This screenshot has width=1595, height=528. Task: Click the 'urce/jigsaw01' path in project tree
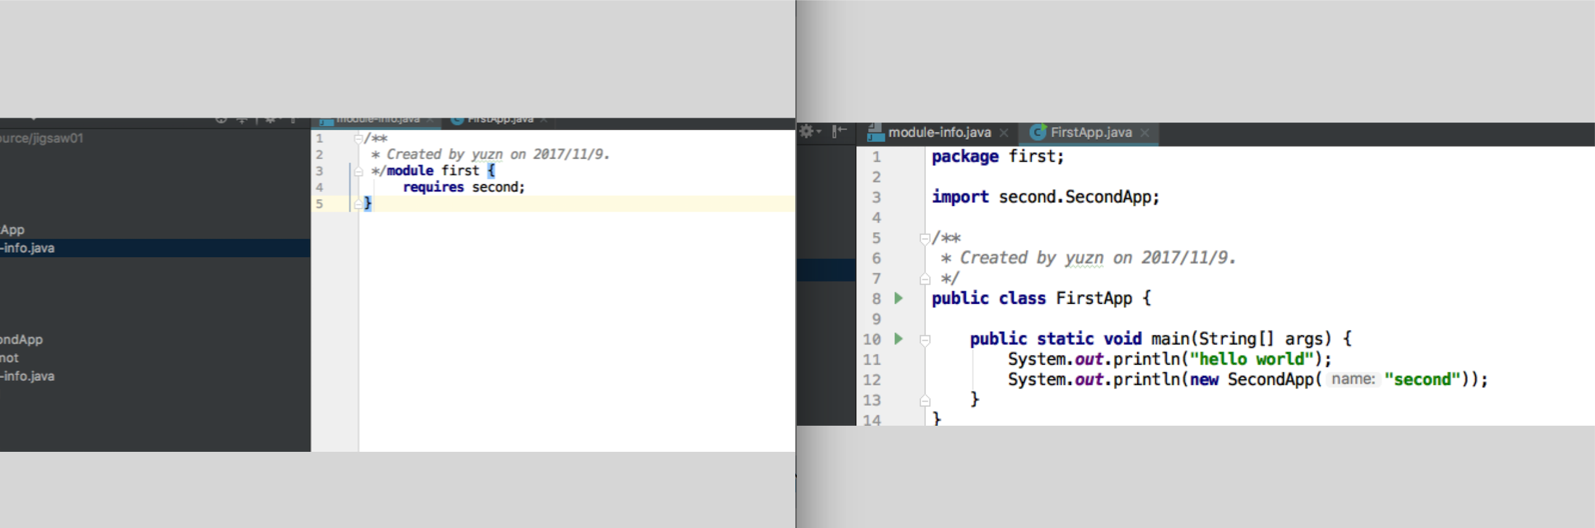(x=41, y=138)
